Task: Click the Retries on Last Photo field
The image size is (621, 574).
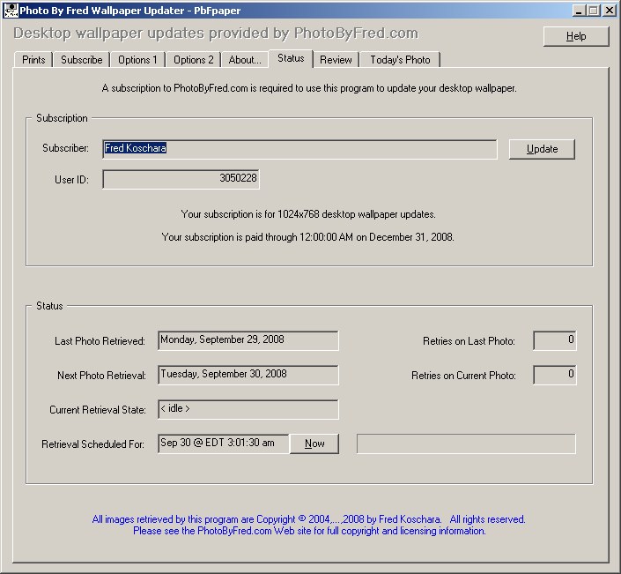Action: point(555,340)
